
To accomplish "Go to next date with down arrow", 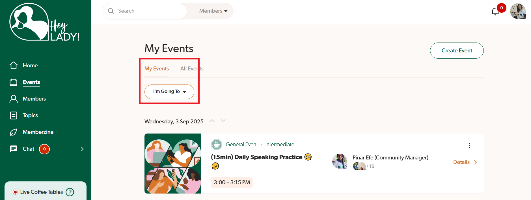I will (x=223, y=121).
